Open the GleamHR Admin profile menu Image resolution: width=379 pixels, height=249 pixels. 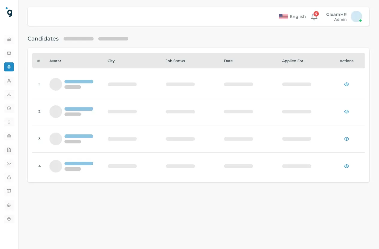point(344,17)
